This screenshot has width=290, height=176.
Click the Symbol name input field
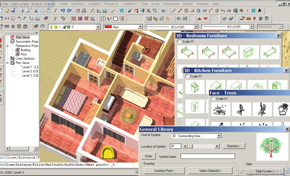click(x=207, y=156)
